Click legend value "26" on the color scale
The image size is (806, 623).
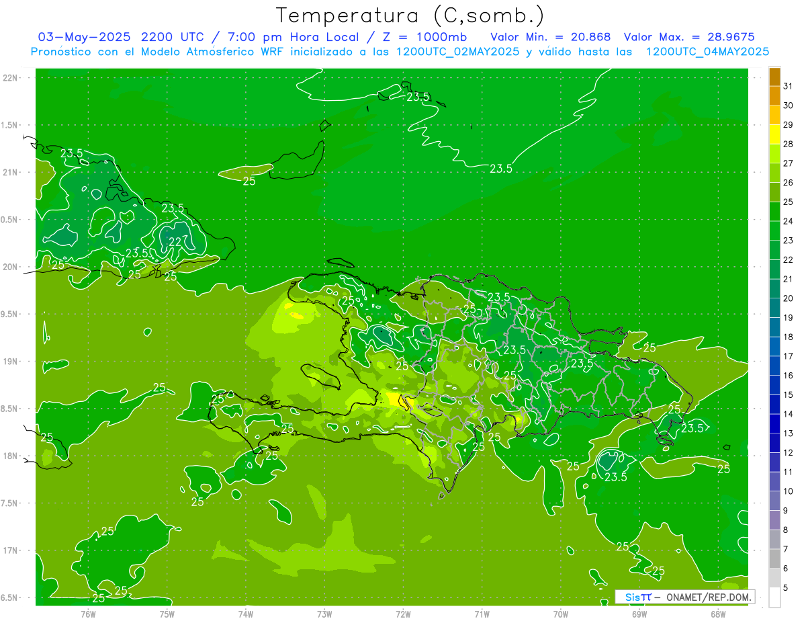tap(789, 182)
